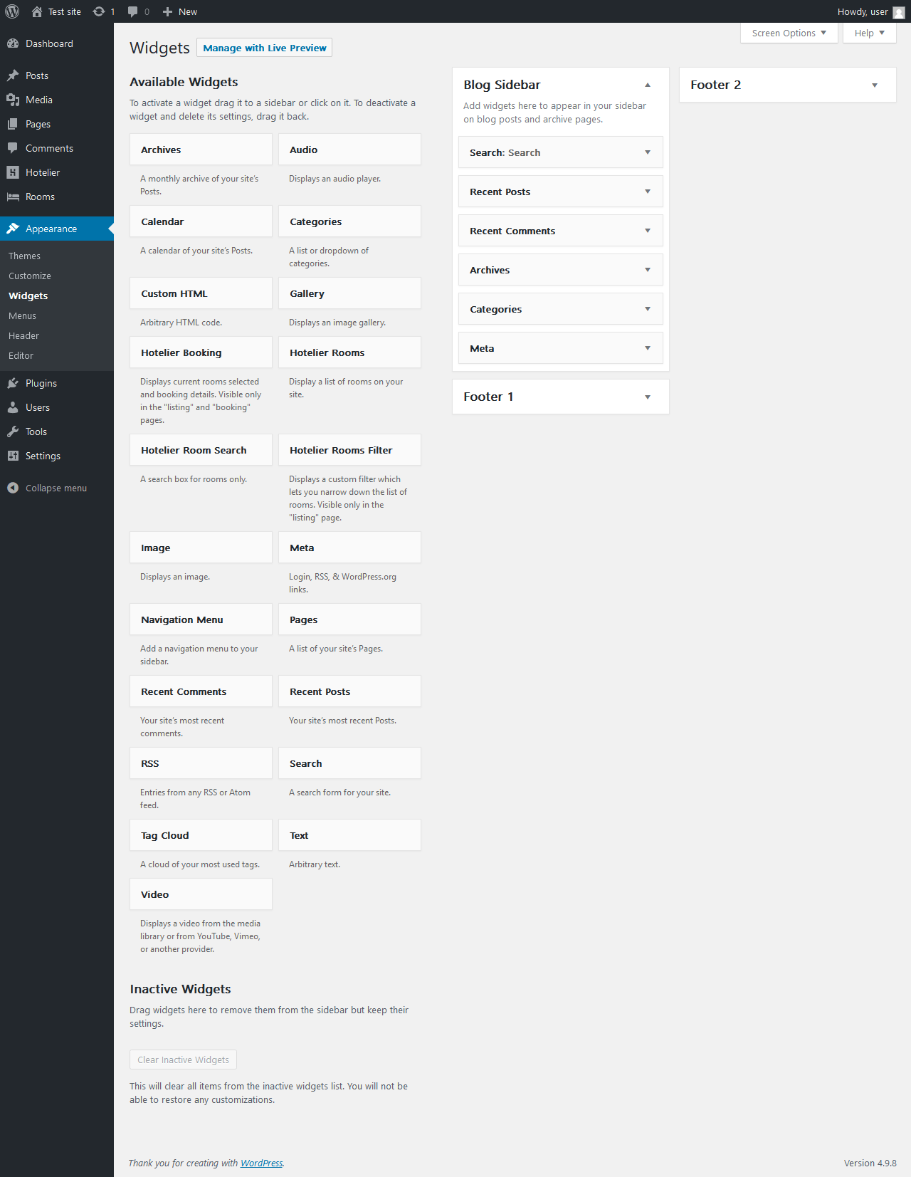911x1177 pixels.
Task: Select the Hotelier Room Search widget
Action: tap(201, 450)
